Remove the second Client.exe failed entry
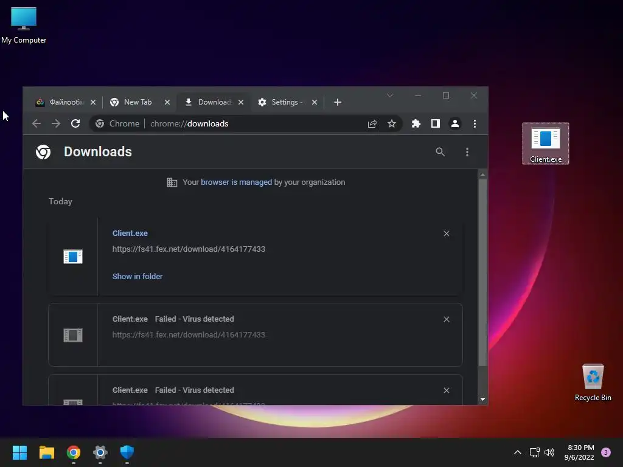Viewport: 623px width, 467px height. pos(447,319)
